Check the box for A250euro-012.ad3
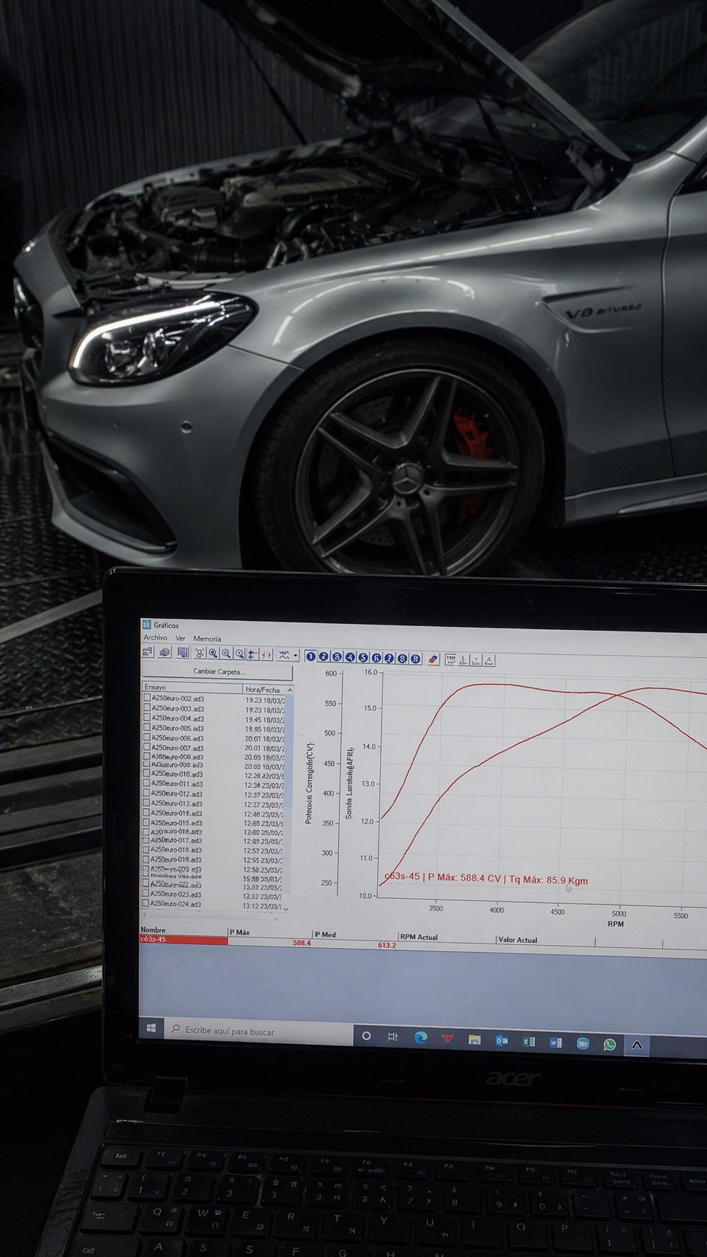This screenshot has height=1257, width=707. [x=147, y=794]
